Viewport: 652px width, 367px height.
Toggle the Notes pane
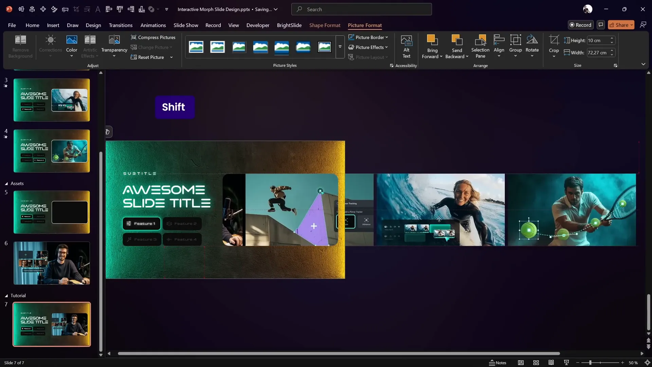(x=497, y=363)
